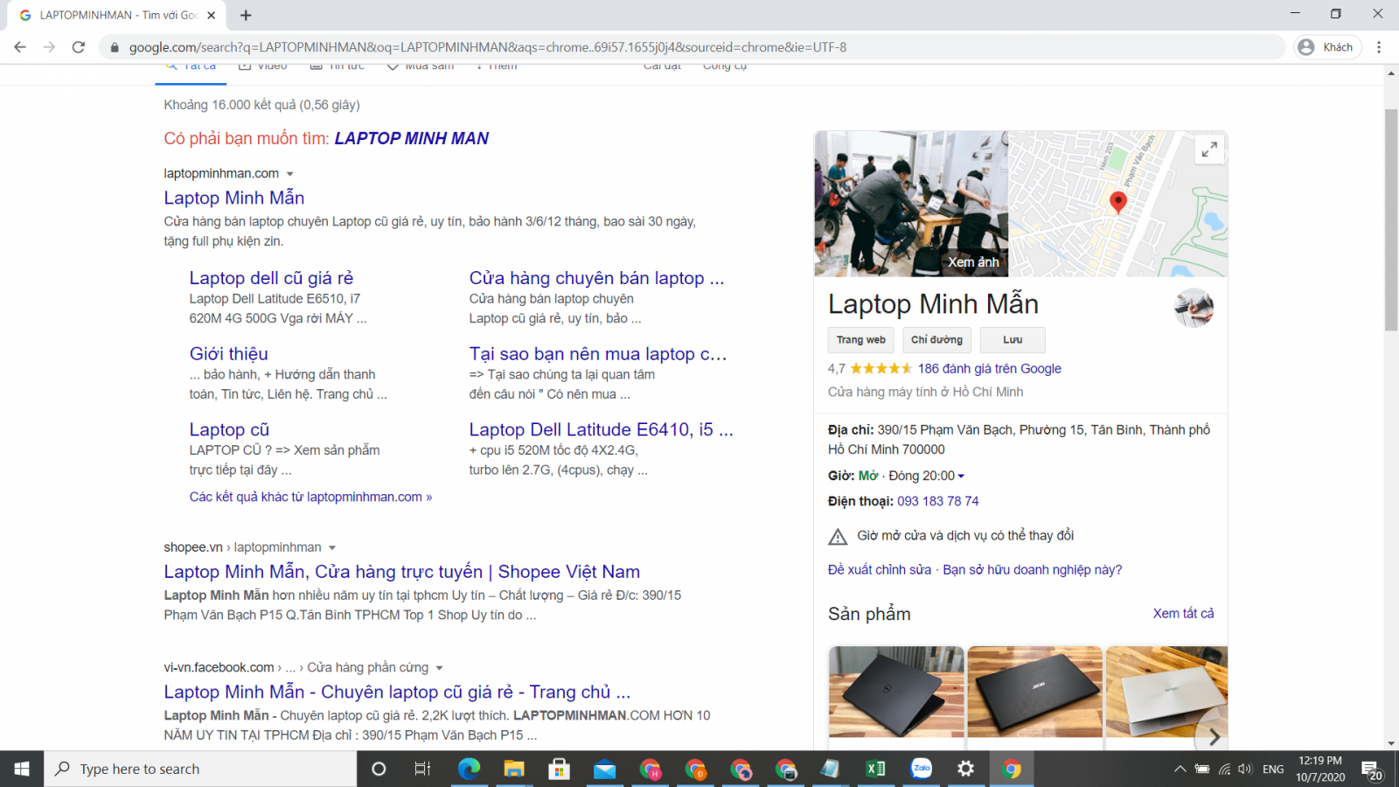
Task: Open Cortana from the taskbar
Action: (x=379, y=769)
